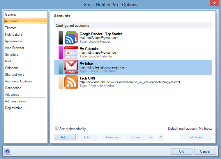
Task: Click the My Calendar account icon
Action: [71, 53]
